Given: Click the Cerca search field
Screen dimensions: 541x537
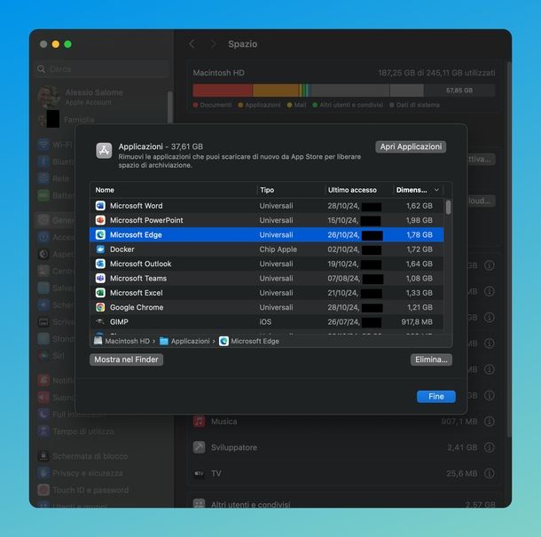Looking at the screenshot, I should coord(102,69).
